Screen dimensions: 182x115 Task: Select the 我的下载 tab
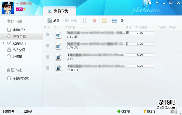(x=59, y=11)
